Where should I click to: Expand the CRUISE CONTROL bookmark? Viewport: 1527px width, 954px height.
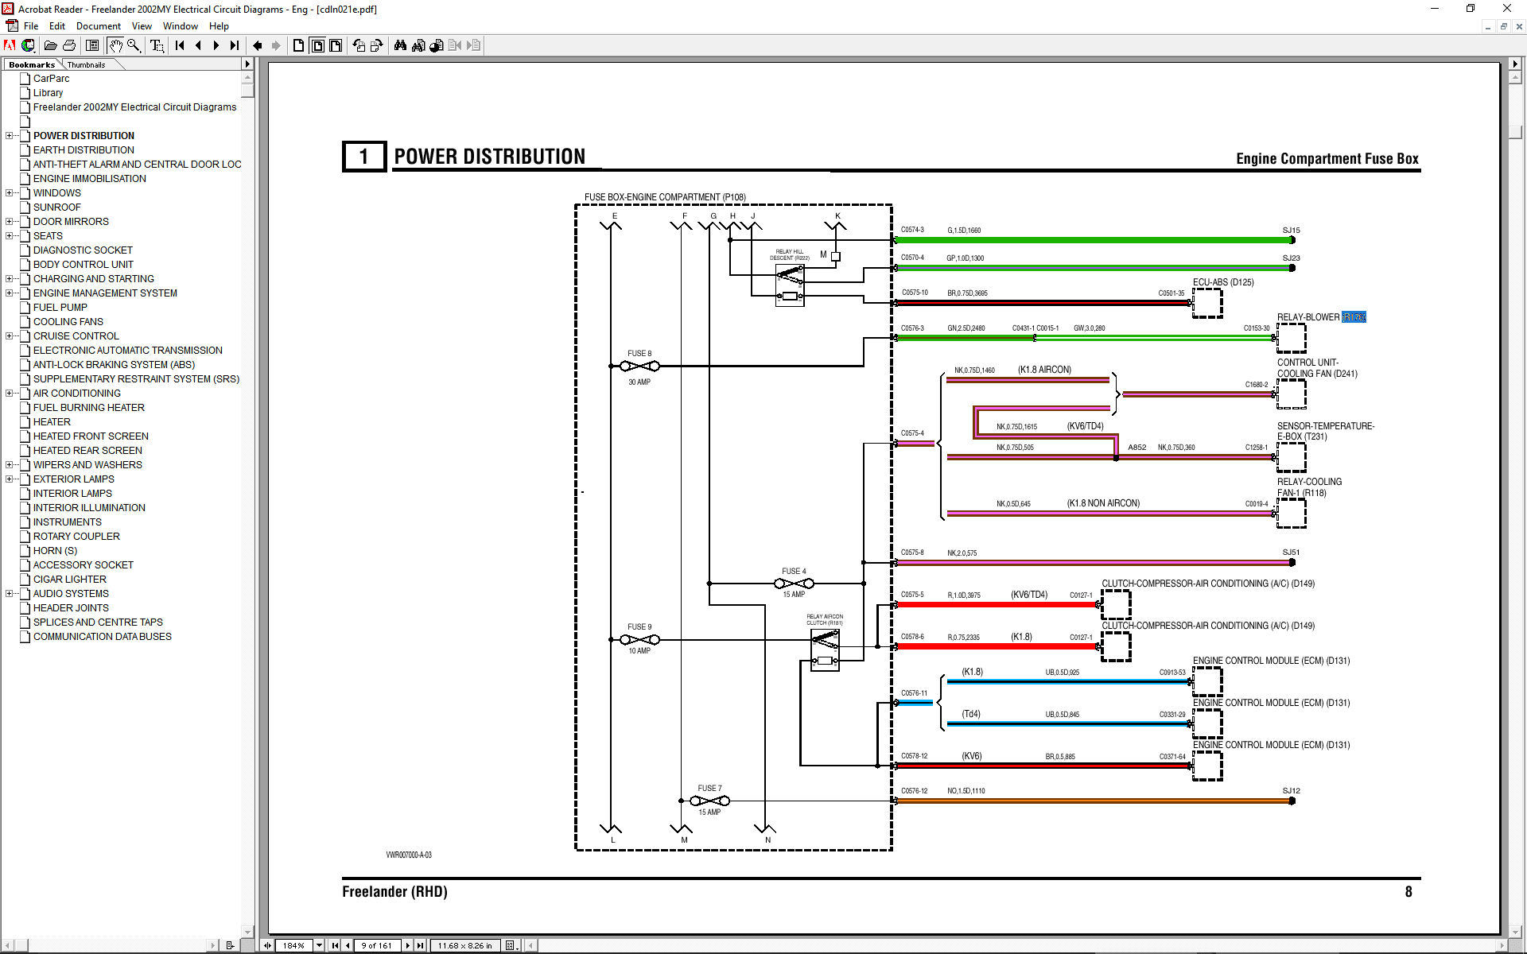point(9,336)
